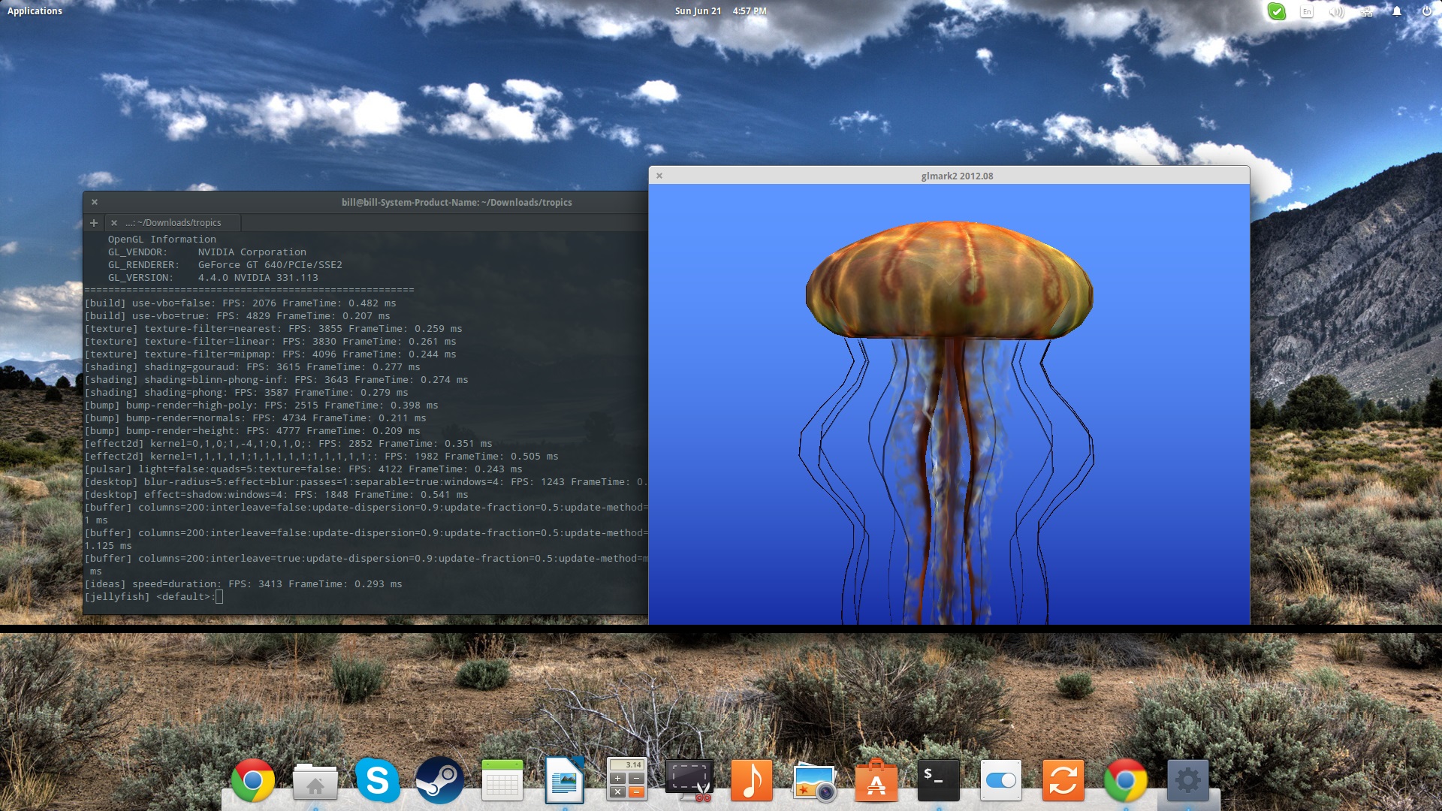Click the bump-render=high-poly result line

(x=261, y=405)
